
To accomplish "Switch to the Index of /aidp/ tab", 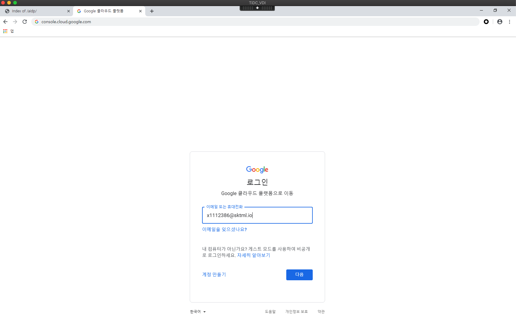I will (33, 11).
